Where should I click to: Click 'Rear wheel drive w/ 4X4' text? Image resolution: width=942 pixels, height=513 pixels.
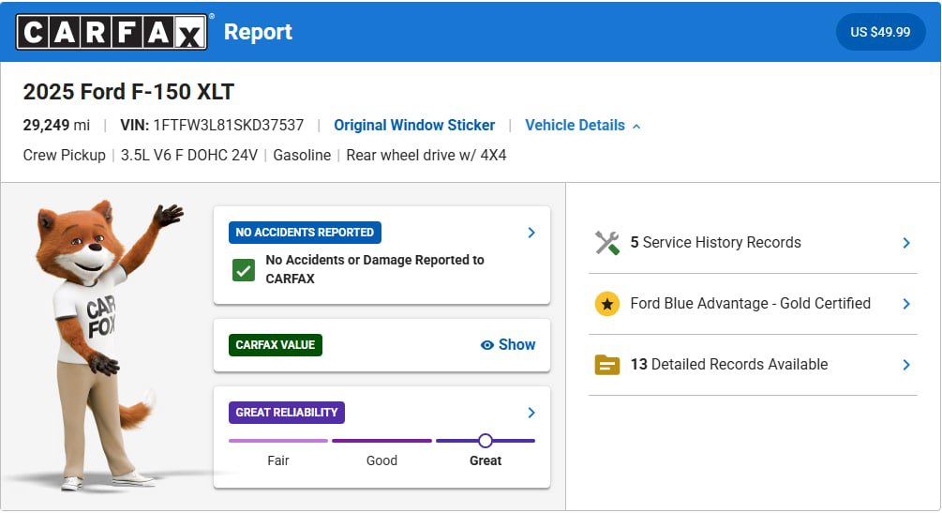tap(426, 155)
